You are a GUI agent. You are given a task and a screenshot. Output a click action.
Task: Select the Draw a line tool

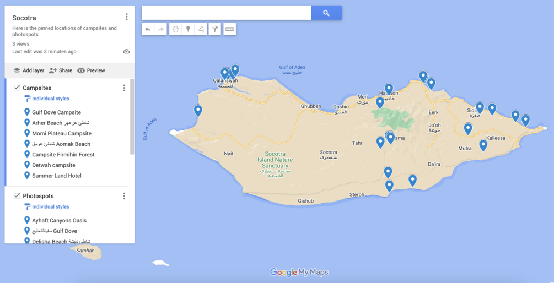(201, 29)
